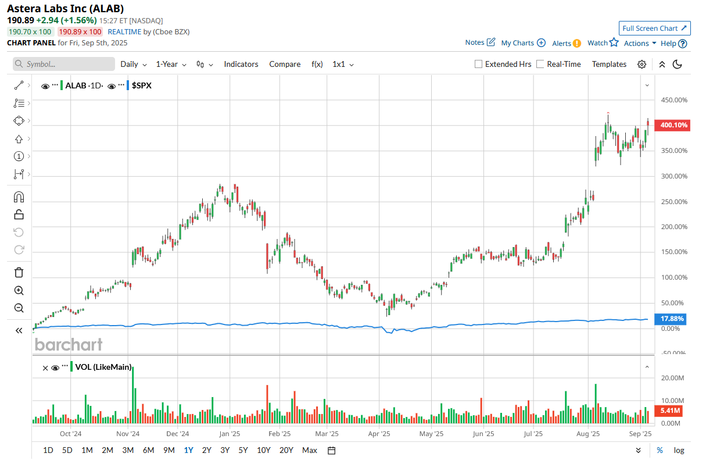The height and width of the screenshot is (471, 706).
Task: Open the Actions dropdown menu
Action: coord(640,43)
